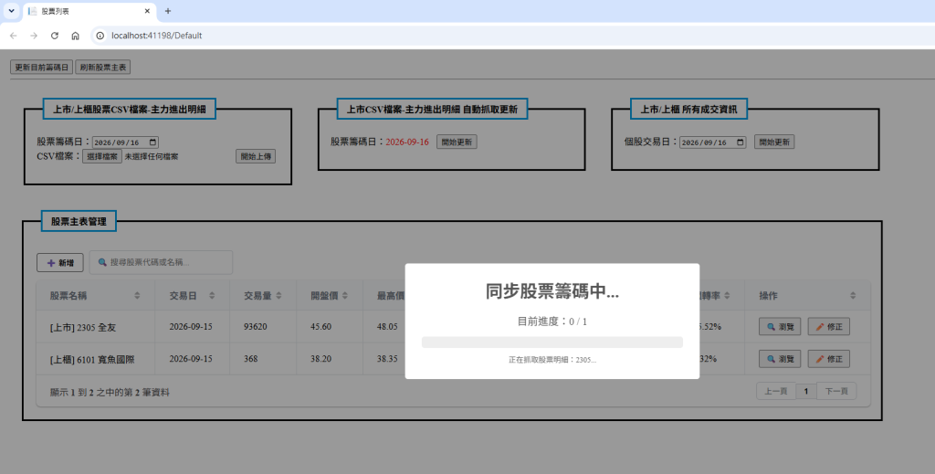935x474 pixels.
Task: Sort by 轉率 column arrows
Action: tap(727, 296)
